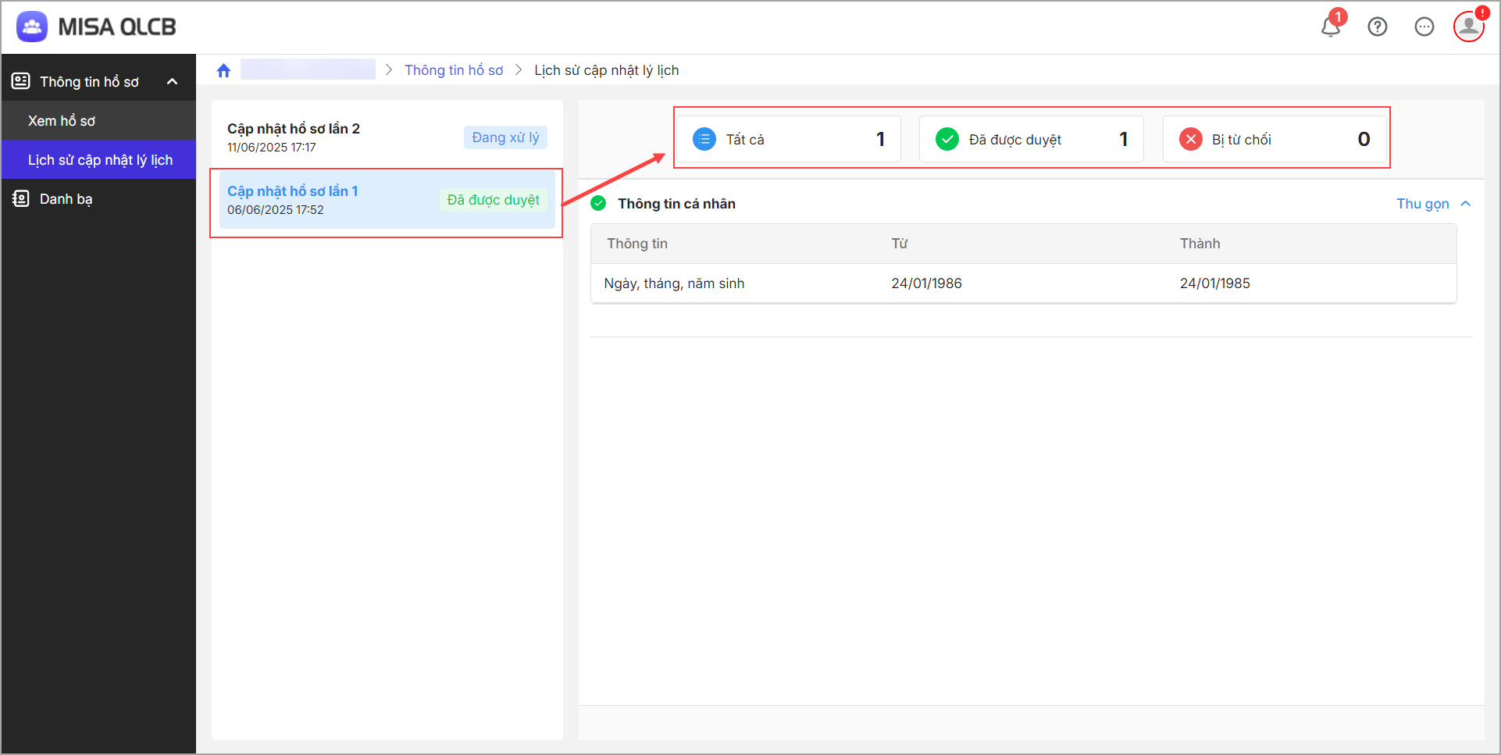Open Xem hồ sơ in sidebar
The width and height of the screenshot is (1501, 755).
pyautogui.click(x=62, y=121)
